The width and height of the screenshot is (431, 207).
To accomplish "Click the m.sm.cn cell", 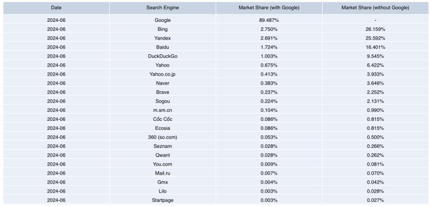I will (162, 110).
